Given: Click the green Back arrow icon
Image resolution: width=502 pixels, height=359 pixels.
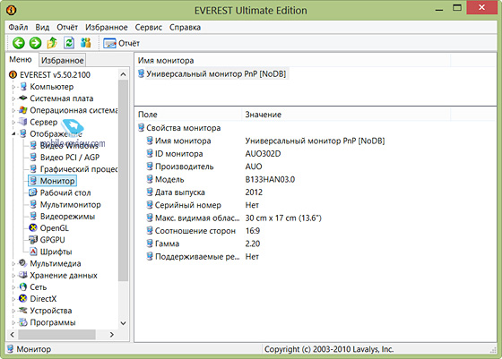Looking at the screenshot, I should (19, 43).
